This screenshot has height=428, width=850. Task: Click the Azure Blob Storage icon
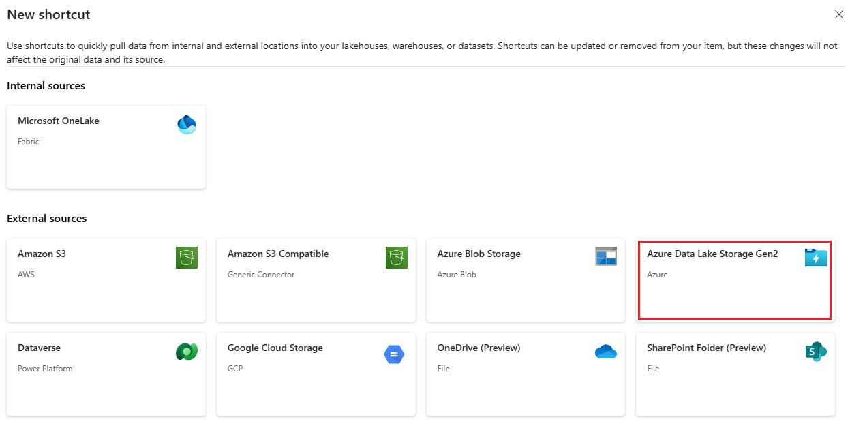[x=606, y=256]
